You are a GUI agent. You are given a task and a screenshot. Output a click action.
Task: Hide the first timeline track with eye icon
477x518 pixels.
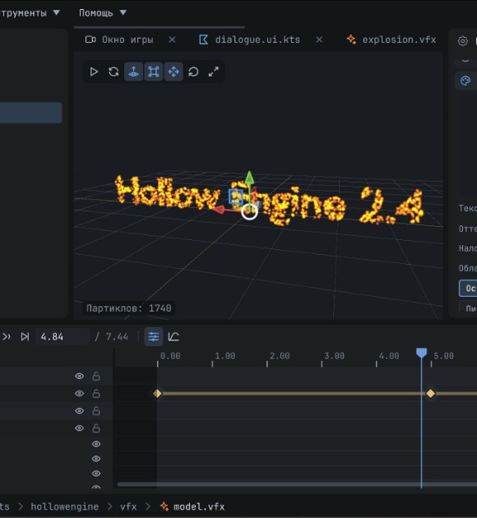tap(79, 376)
